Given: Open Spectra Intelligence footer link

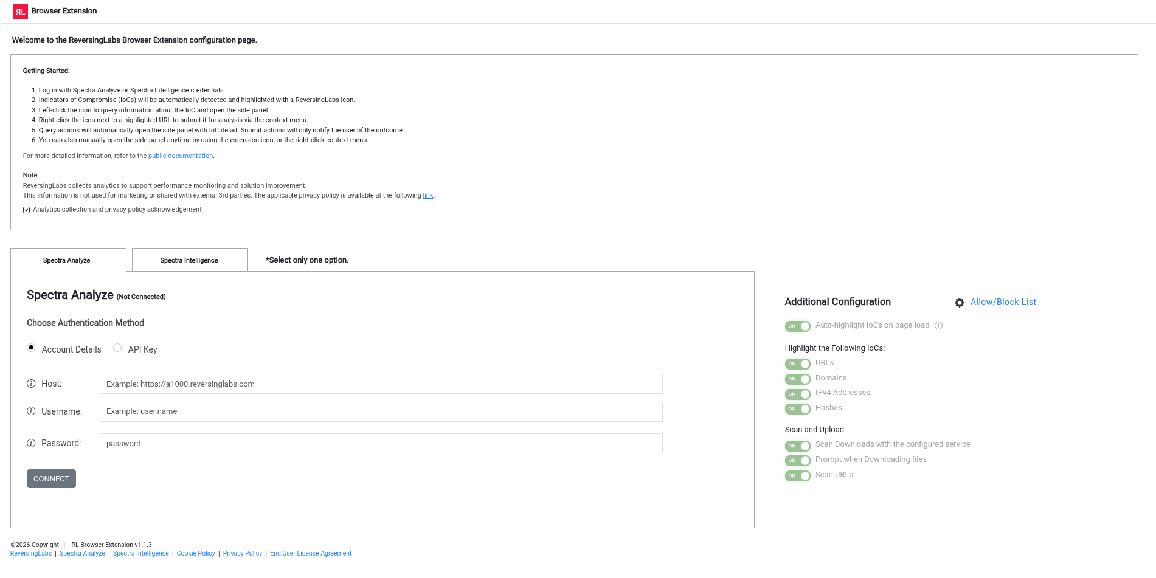Looking at the screenshot, I should (x=141, y=554).
